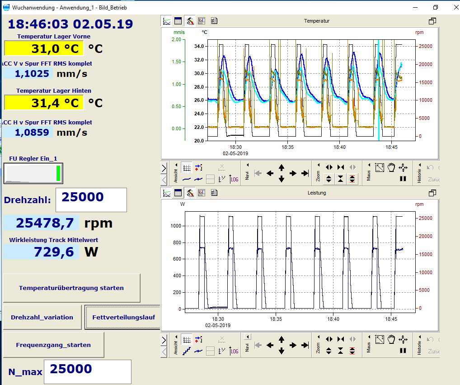Screen dimensions: 460x385
Task: Toggle grid lines in Temperatur chart toolbar
Action: tap(187, 167)
